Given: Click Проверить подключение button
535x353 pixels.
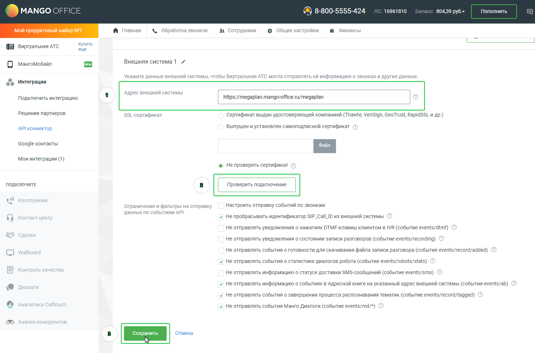Looking at the screenshot, I should [257, 185].
